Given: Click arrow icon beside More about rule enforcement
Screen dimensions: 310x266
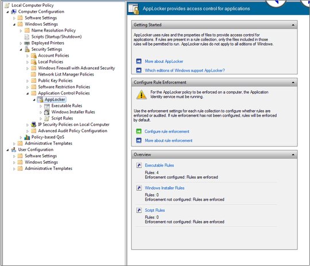Looking at the screenshot, I should [x=139, y=141].
